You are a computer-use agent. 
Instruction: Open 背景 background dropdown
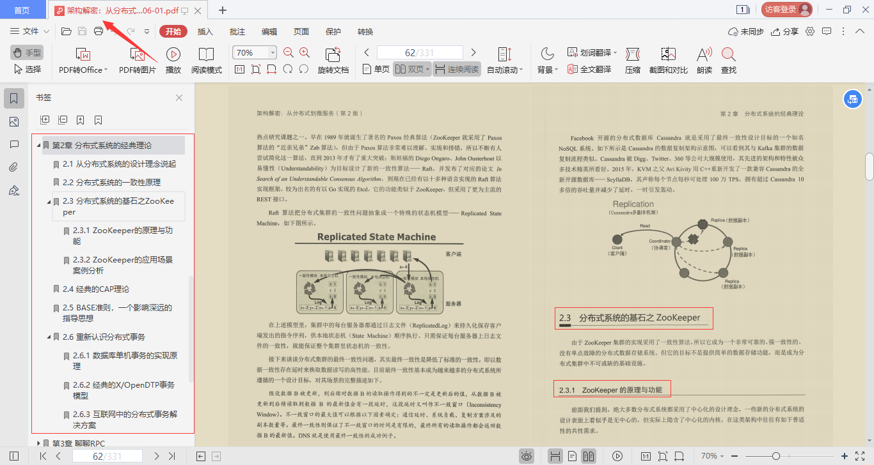pos(548,70)
